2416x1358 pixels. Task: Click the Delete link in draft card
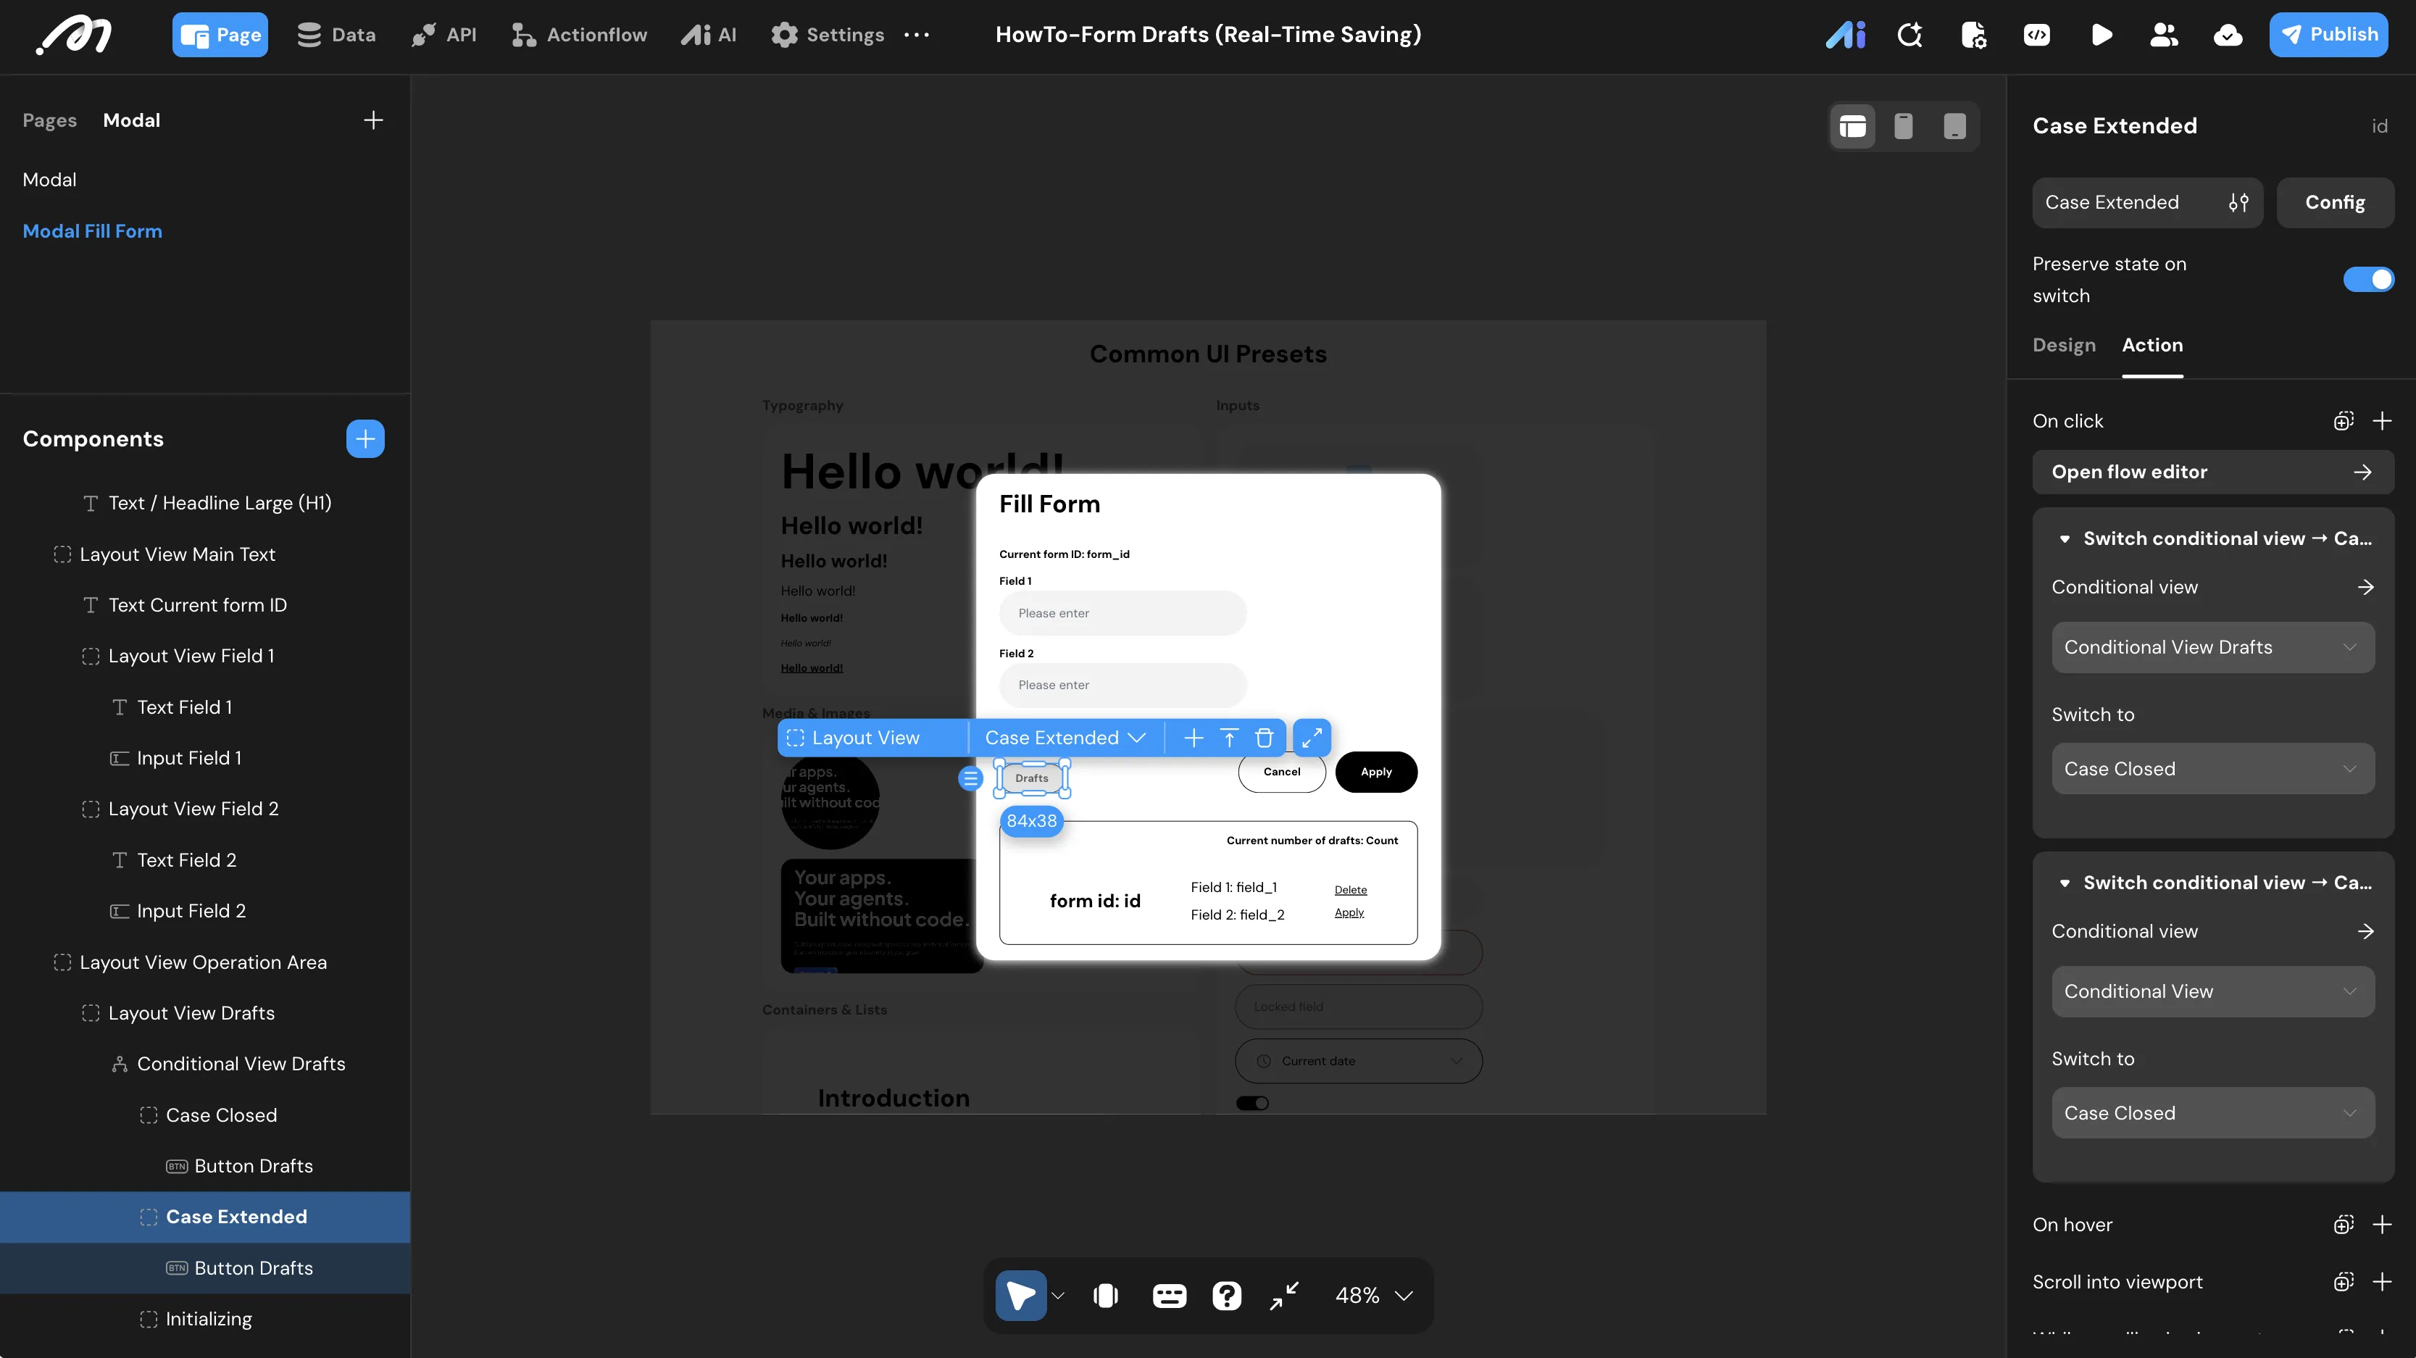(1351, 890)
